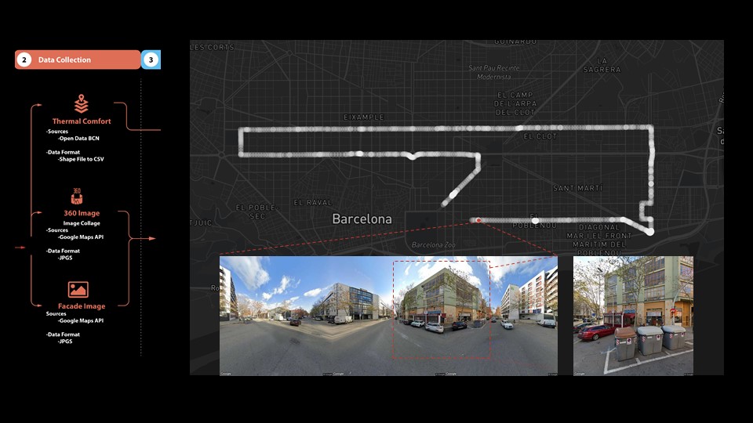Click the 360 Image heading
Viewport: 753px width, 423px height.
[x=82, y=213]
